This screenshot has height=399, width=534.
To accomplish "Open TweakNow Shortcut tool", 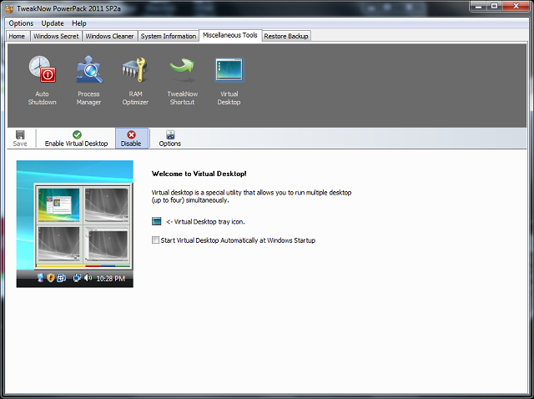I will 182,81.
